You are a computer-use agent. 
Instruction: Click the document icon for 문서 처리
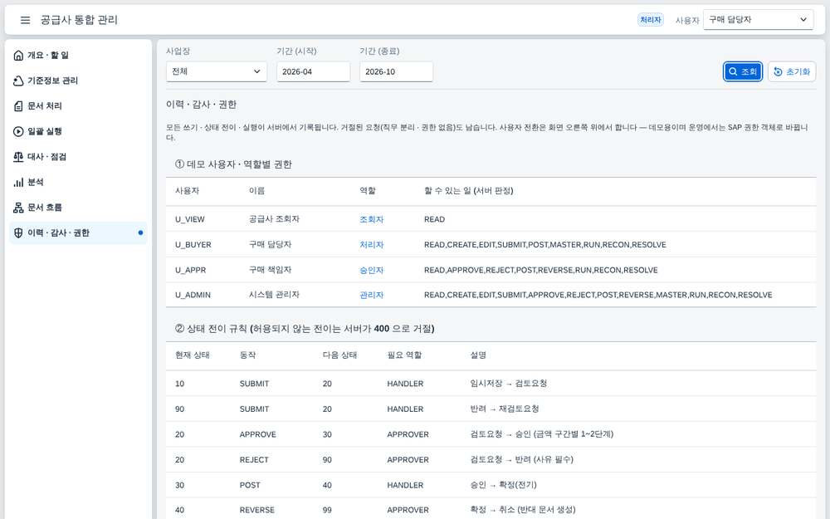point(18,106)
